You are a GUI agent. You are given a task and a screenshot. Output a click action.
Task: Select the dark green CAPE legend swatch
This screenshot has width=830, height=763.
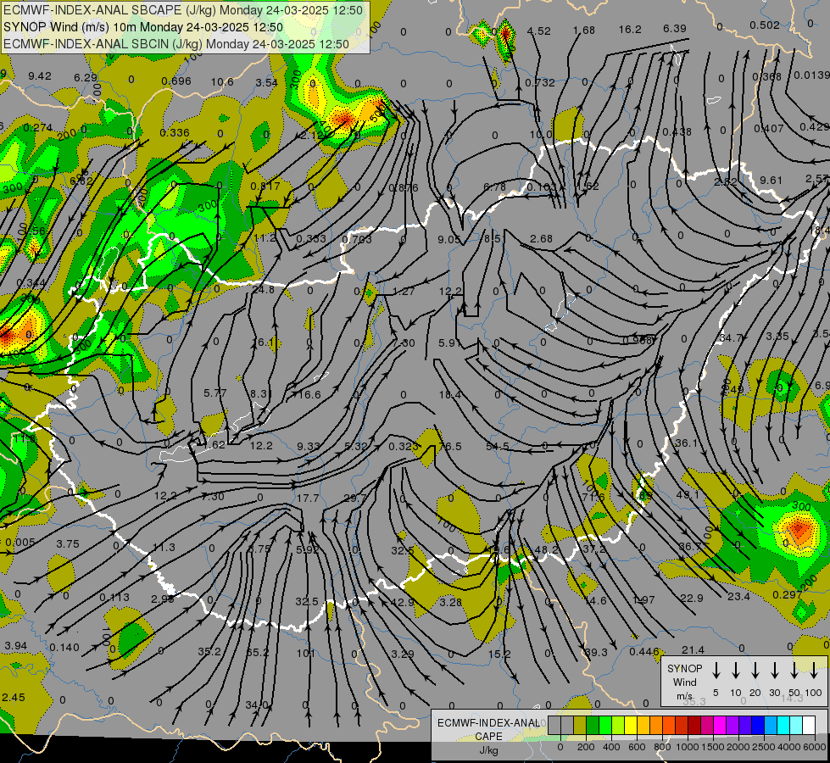[593, 725]
